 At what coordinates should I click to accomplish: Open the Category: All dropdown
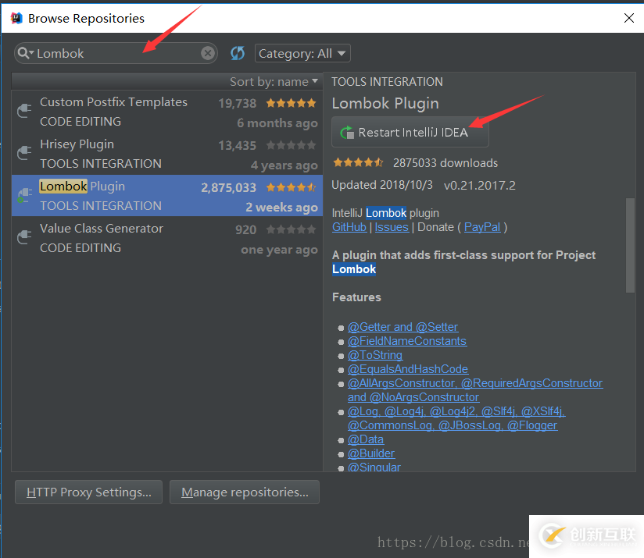click(302, 53)
